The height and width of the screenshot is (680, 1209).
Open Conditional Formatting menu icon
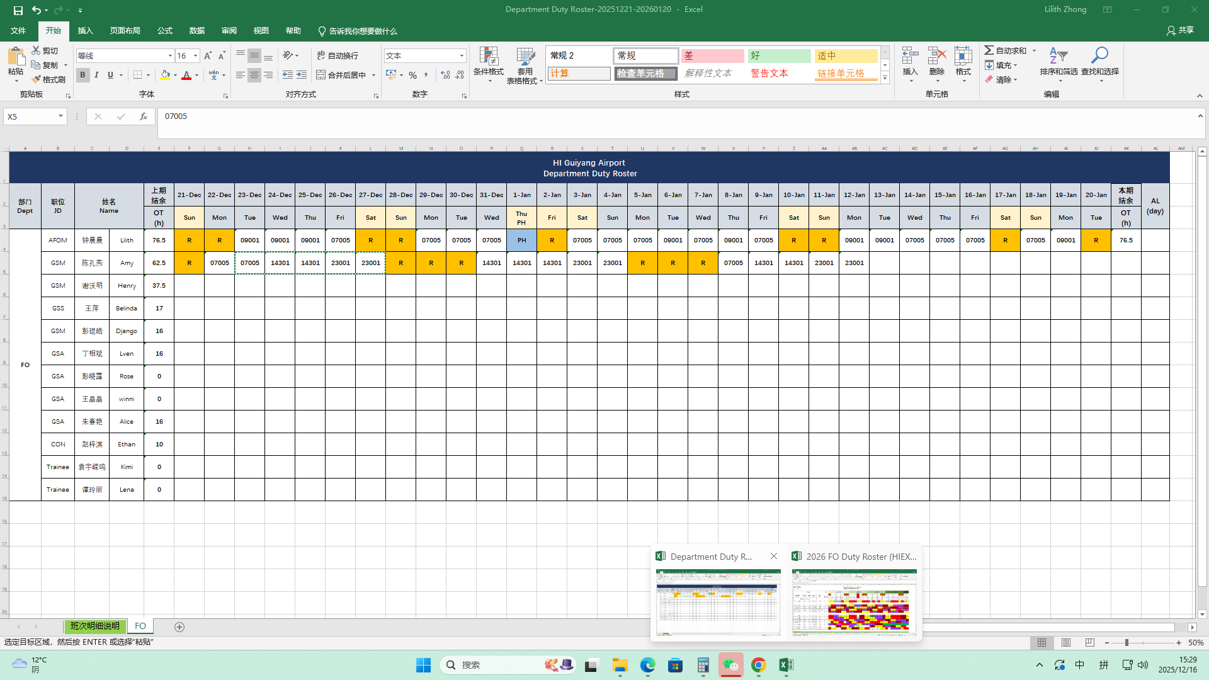click(x=488, y=57)
